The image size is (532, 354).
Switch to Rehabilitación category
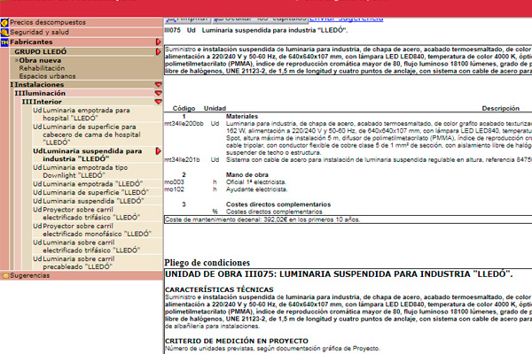pos(42,68)
